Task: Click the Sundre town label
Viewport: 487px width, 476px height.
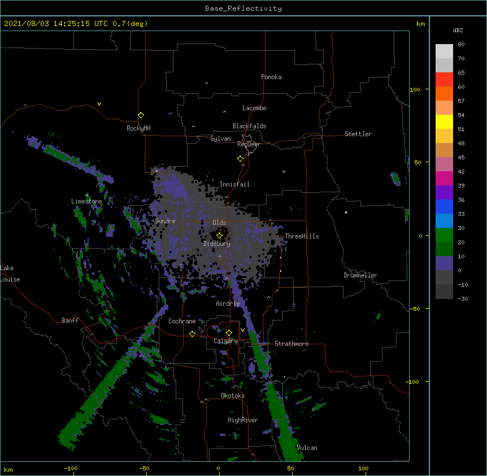Action: [165, 221]
